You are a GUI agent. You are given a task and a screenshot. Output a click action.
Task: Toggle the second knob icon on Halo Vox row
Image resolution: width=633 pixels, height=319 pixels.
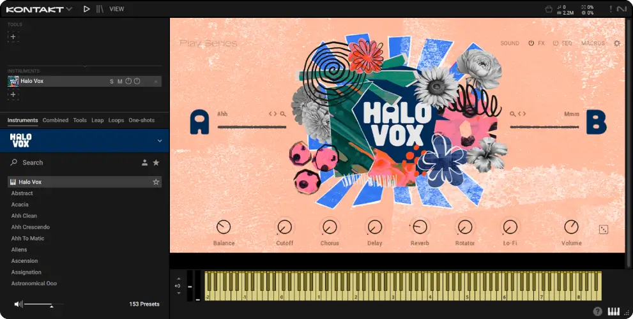click(x=137, y=81)
